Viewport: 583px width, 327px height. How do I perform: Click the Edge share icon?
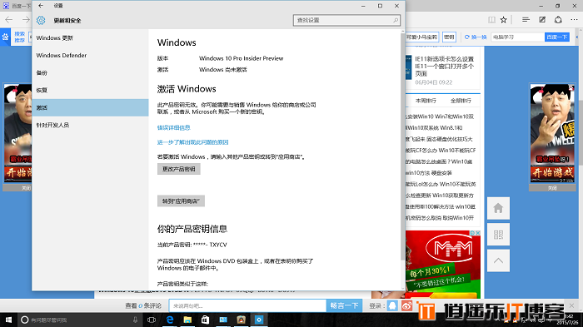tap(558, 20)
